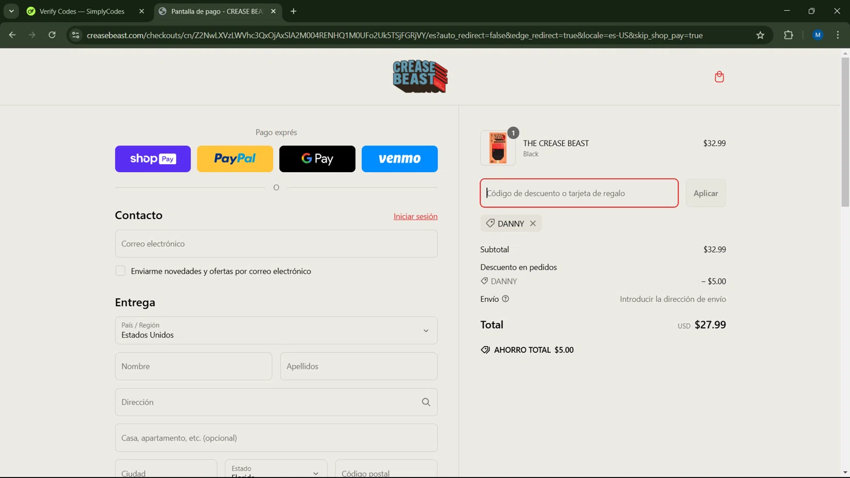This screenshot has width=850, height=478.
Task: Click the Iniciar sesión link
Action: tap(415, 216)
